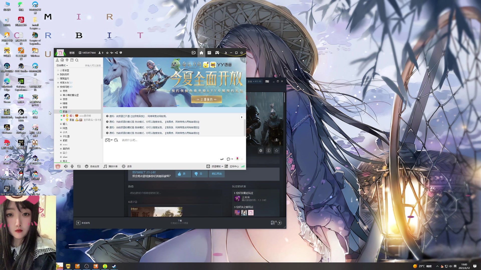This screenshot has height=270, width=481.
Task: Expand the 柯南水友 channel group
Action: [58, 83]
